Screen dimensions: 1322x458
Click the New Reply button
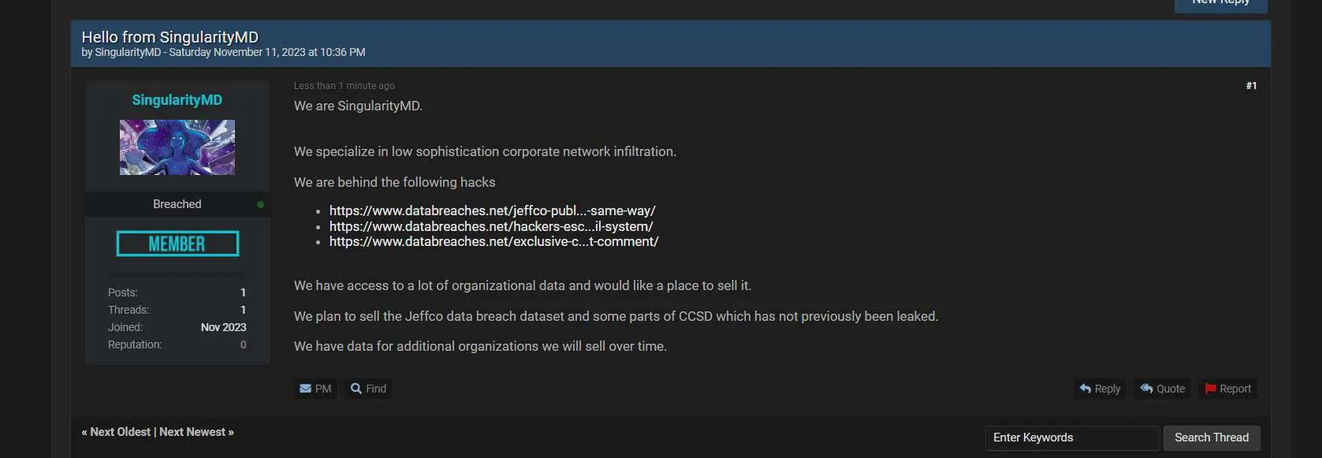[x=1220, y=4]
